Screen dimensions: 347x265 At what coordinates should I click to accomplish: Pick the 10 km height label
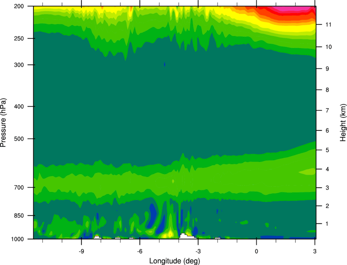329,47
